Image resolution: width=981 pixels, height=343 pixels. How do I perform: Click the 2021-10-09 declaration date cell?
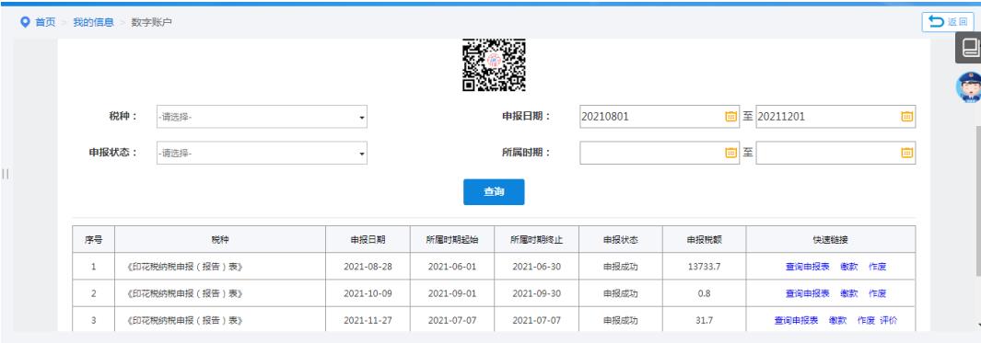coord(368,293)
